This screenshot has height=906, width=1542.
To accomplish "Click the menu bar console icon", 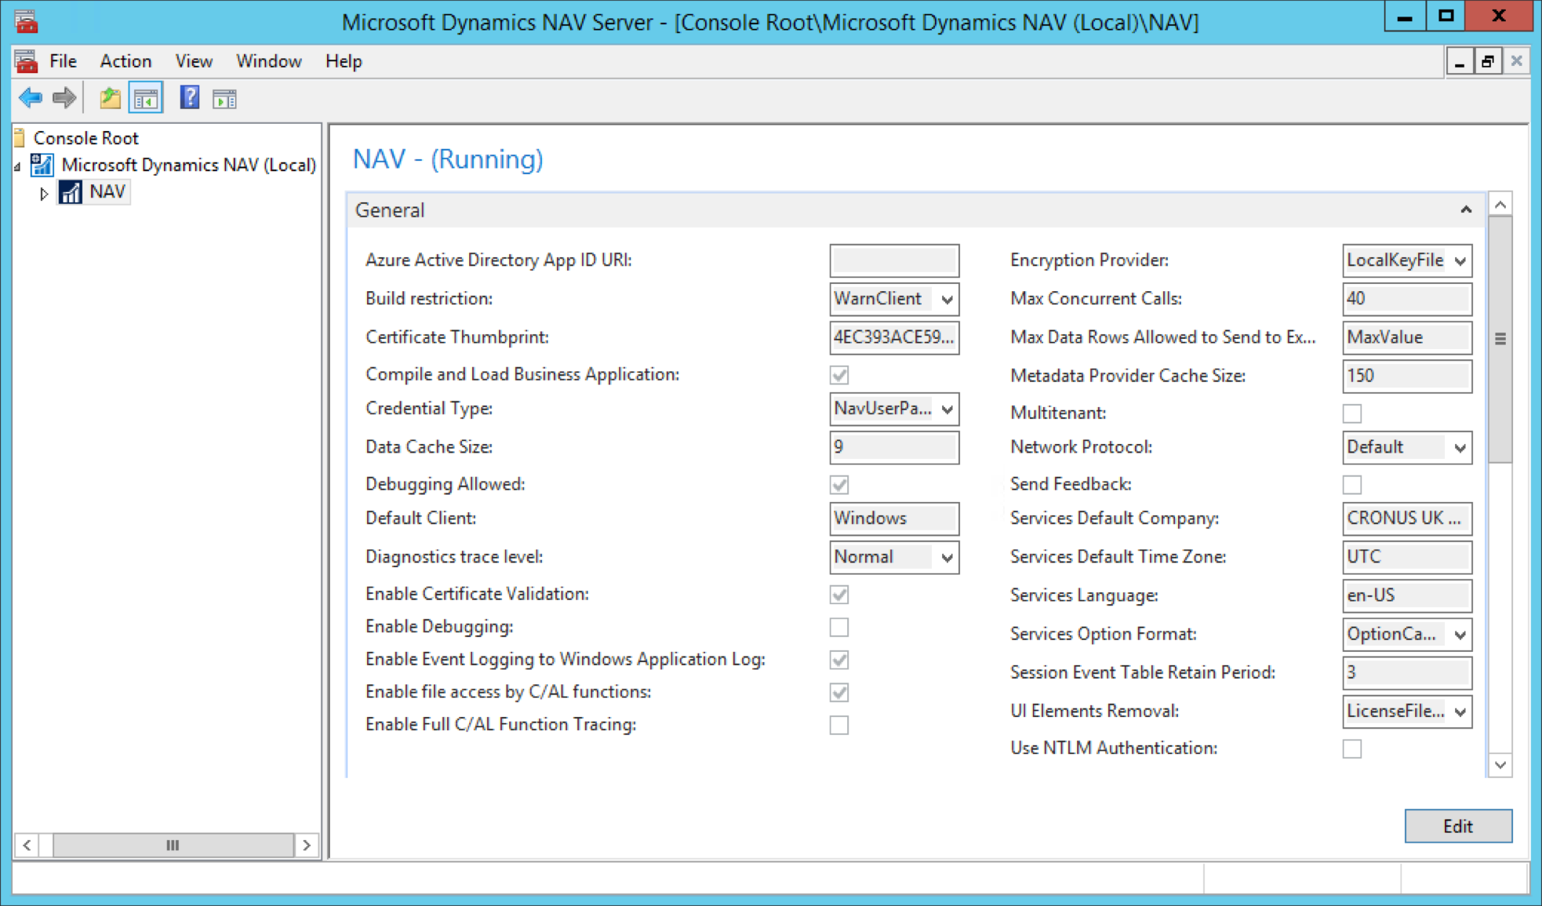I will coord(26,60).
